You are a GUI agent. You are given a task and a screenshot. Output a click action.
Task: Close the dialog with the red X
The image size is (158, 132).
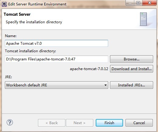click(x=149, y=3)
